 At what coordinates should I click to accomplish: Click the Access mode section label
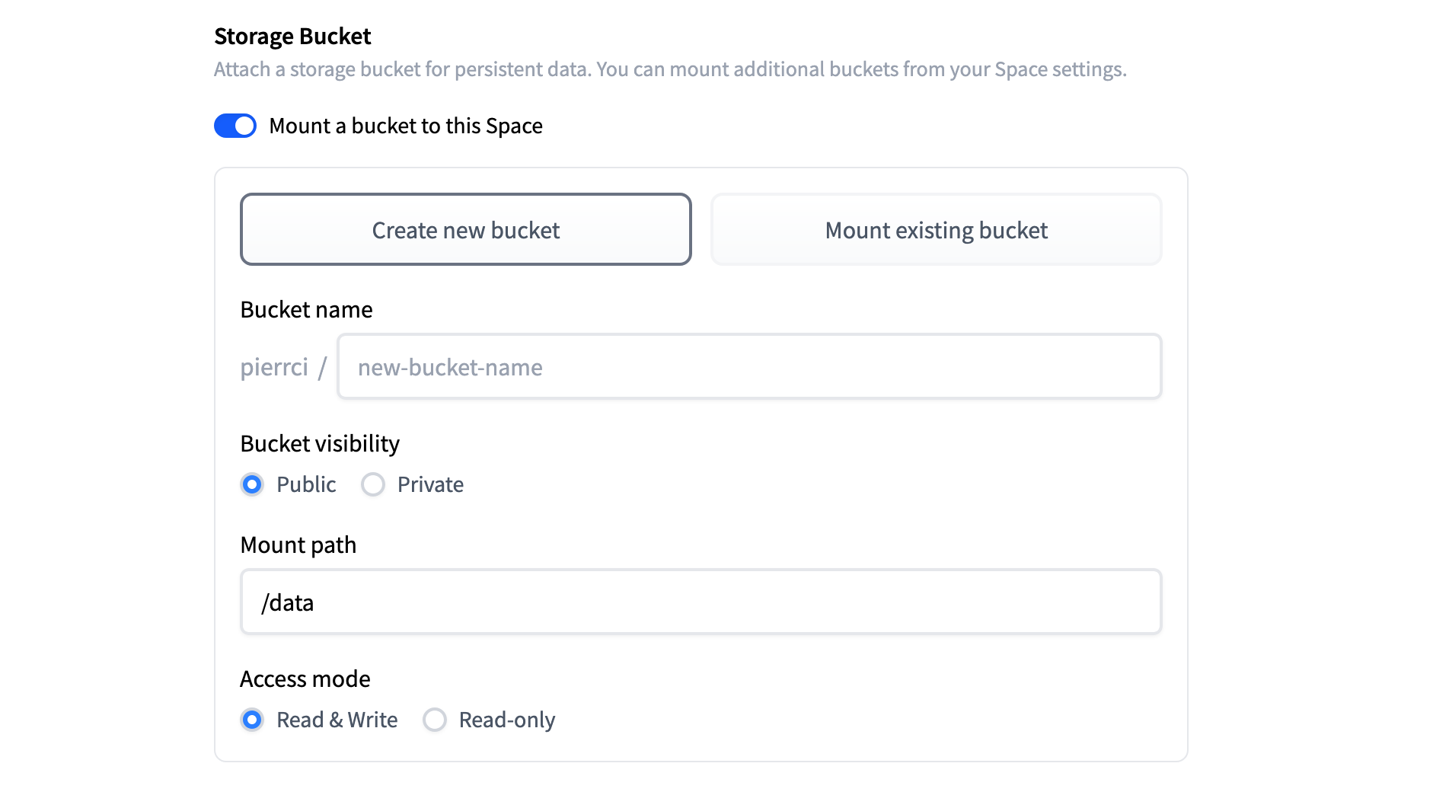[x=305, y=679]
